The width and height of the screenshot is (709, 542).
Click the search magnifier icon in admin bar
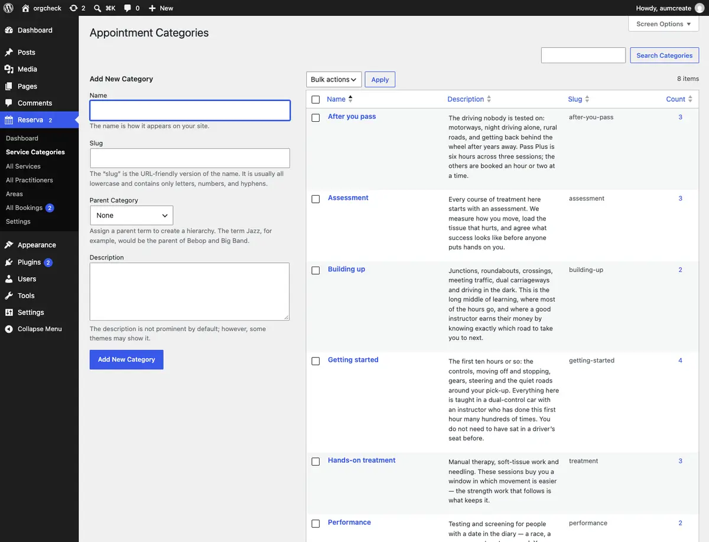click(97, 8)
